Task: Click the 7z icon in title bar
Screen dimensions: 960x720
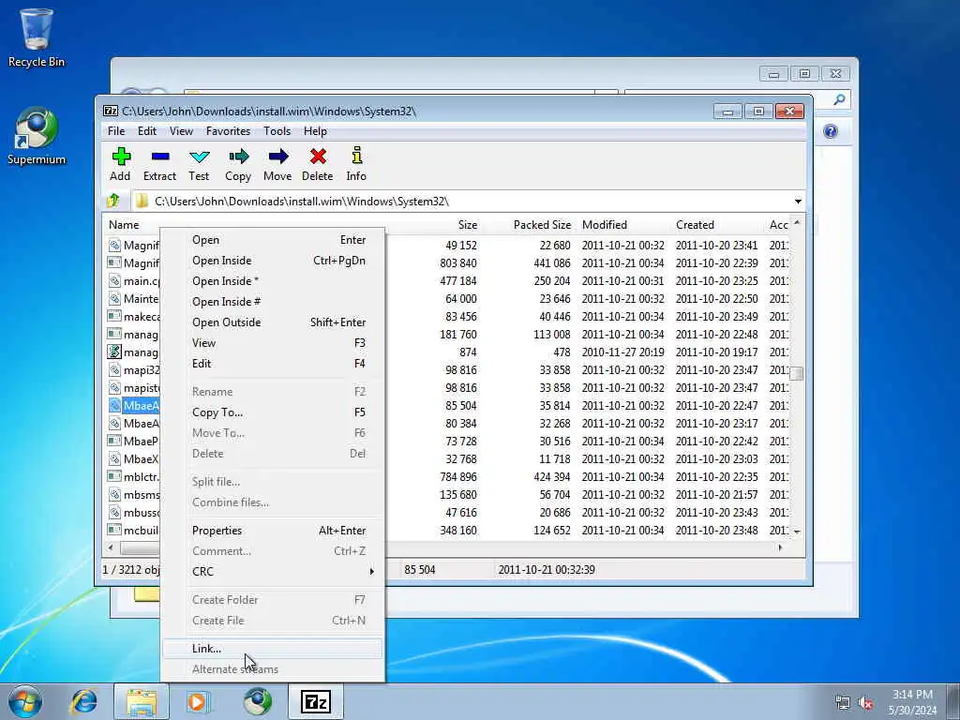Action: tap(111, 111)
